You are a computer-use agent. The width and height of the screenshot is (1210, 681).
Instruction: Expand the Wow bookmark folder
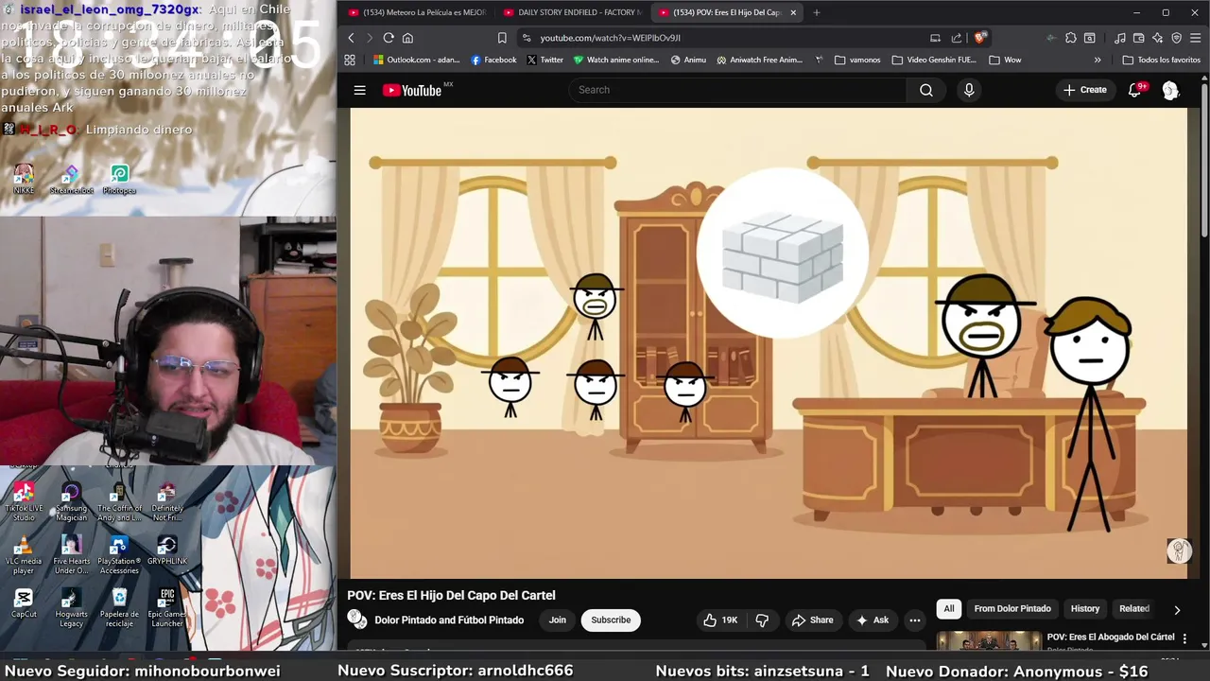coord(1005,60)
